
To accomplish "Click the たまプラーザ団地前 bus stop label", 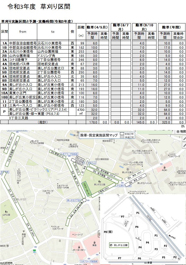I will (x=69, y=154).
